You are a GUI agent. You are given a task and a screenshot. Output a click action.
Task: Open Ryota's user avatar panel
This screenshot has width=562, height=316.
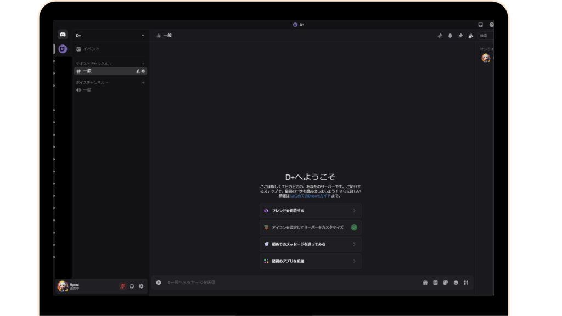(63, 286)
